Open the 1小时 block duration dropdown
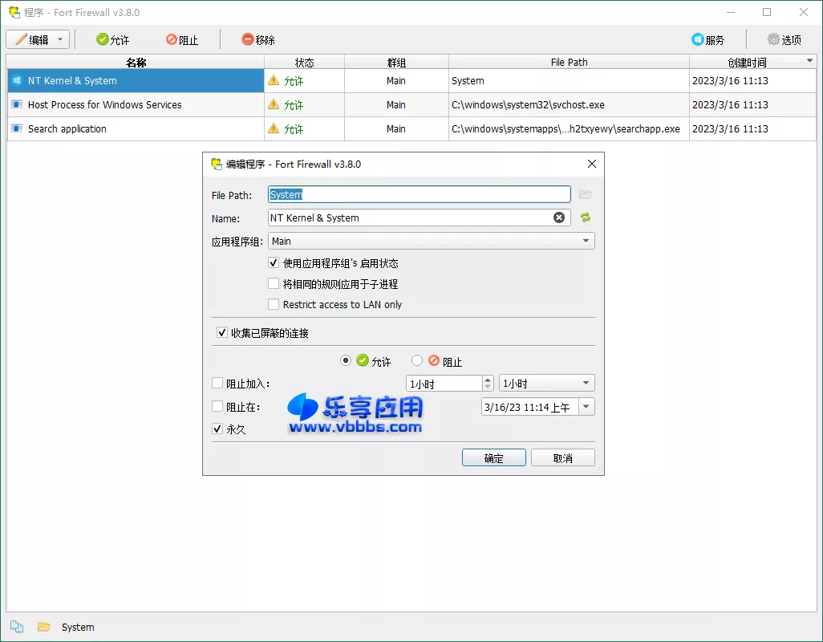823x642 pixels. tap(587, 383)
